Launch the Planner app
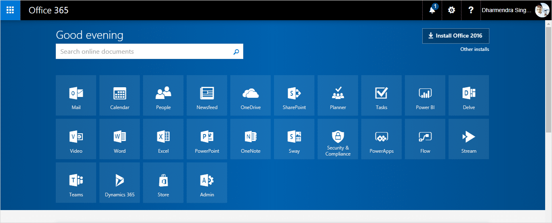The image size is (552, 223). tap(338, 95)
